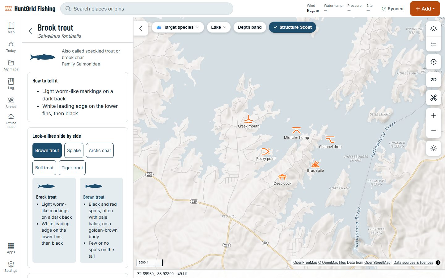Screen dimensions: 445x278
Task: Go back from Brook trout panel
Action: click(x=30, y=31)
